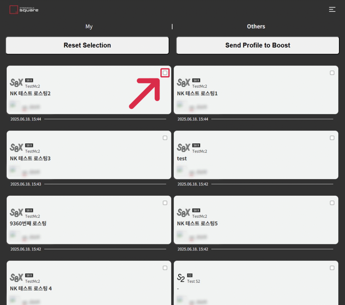Click the Stronghold Square logo
The width and height of the screenshot is (345, 305).
click(24, 10)
